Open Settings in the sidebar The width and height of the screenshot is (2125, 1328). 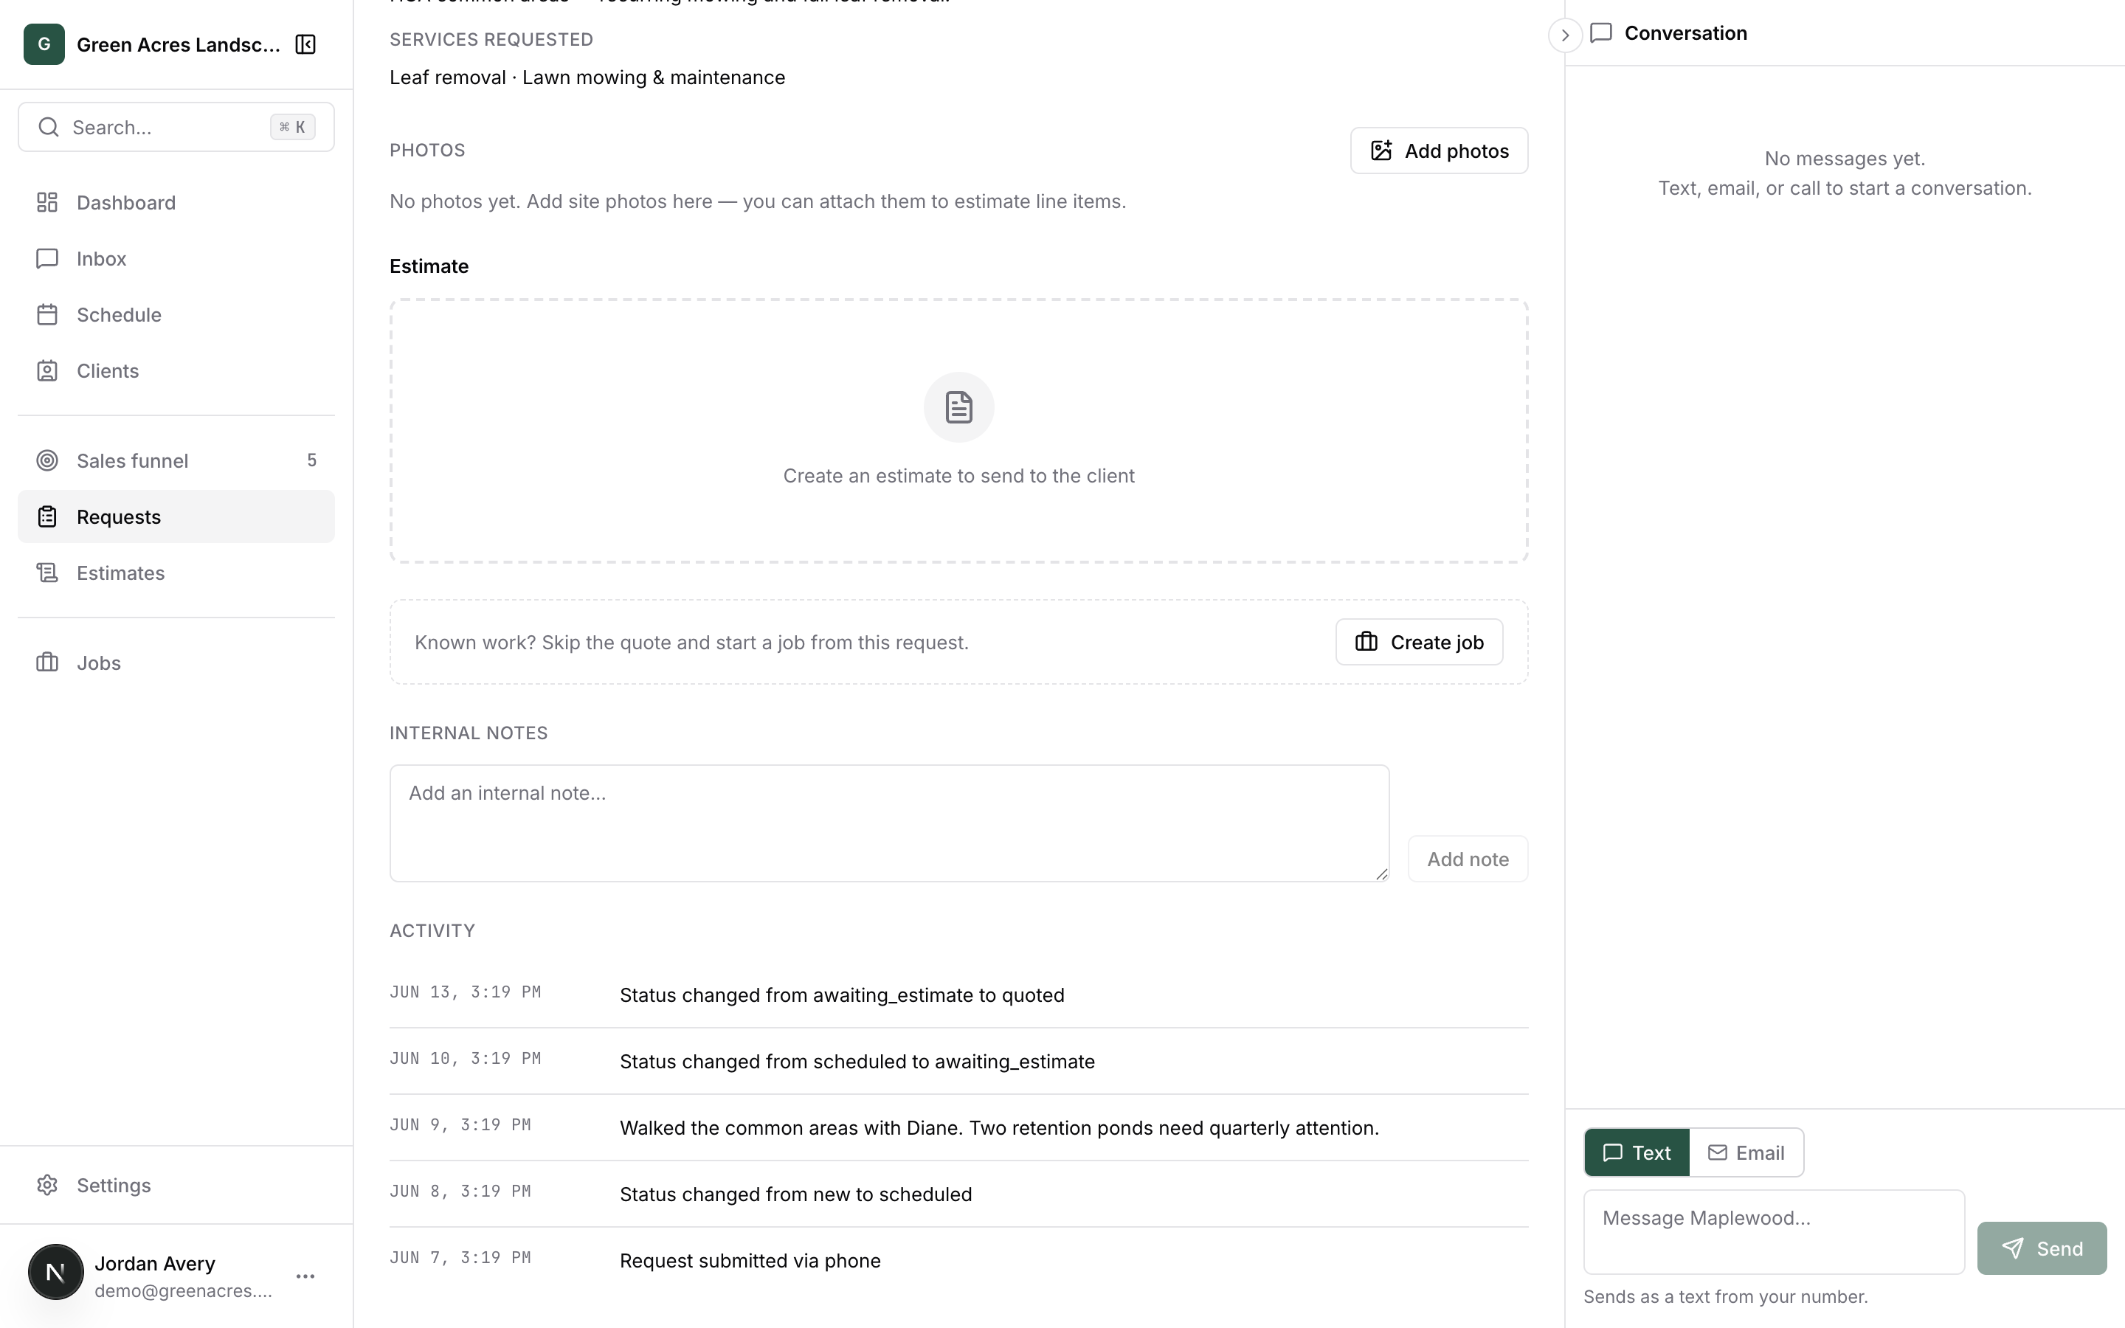[176, 1185]
